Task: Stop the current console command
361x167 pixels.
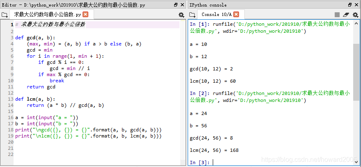Action: click(x=337, y=15)
